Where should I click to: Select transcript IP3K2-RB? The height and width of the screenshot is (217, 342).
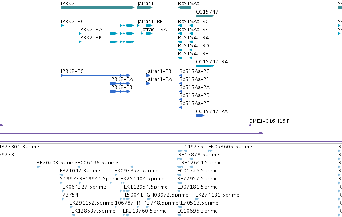point(106,42)
